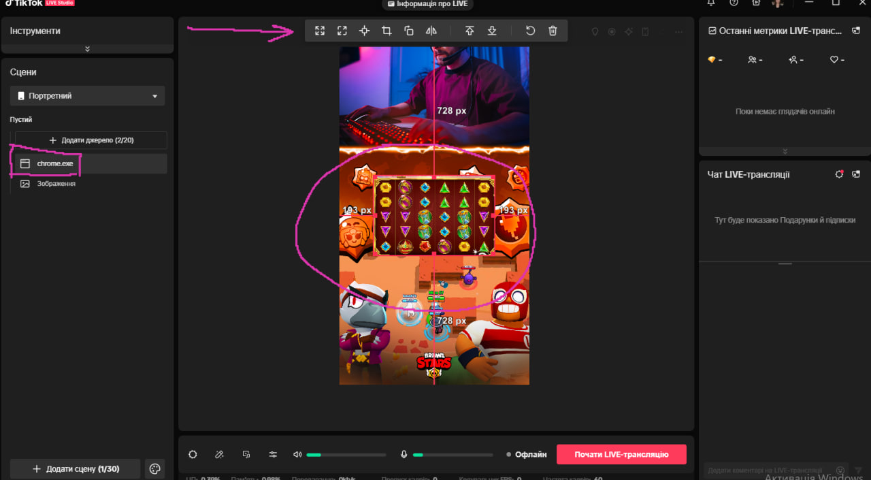Click the circular settings icon in the bottom bar
Viewport: 871px width, 480px height.
coord(193,454)
